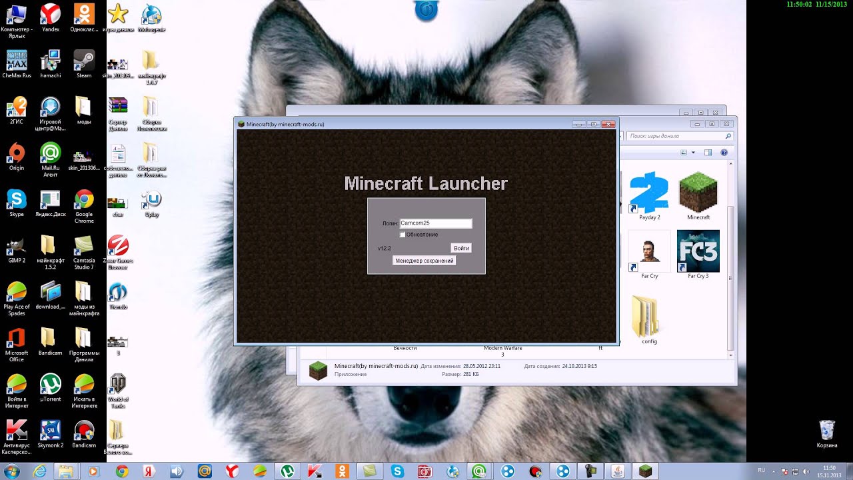Open the Корзина recycle bin

pos(827,433)
